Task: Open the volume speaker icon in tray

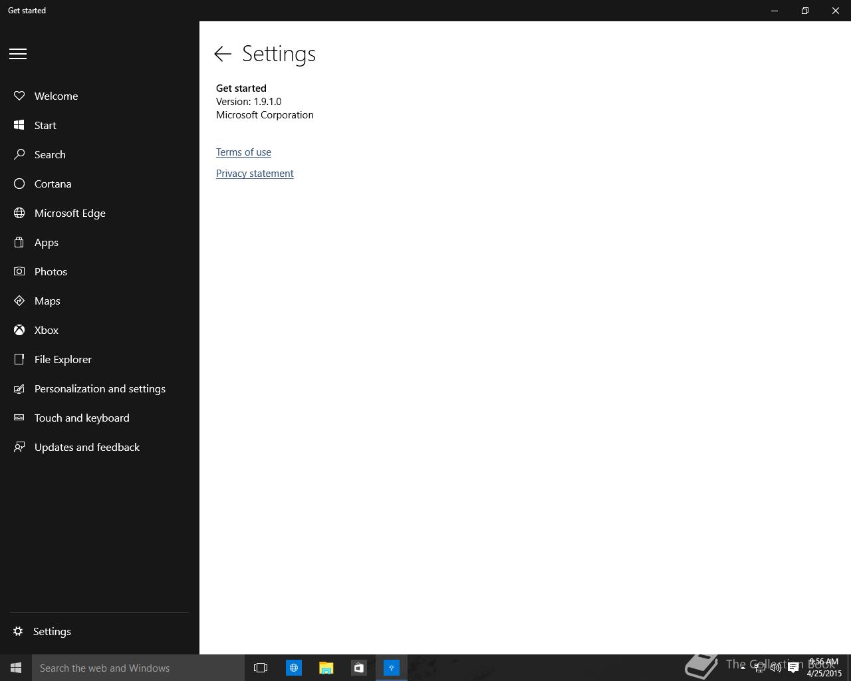Action: (x=776, y=668)
